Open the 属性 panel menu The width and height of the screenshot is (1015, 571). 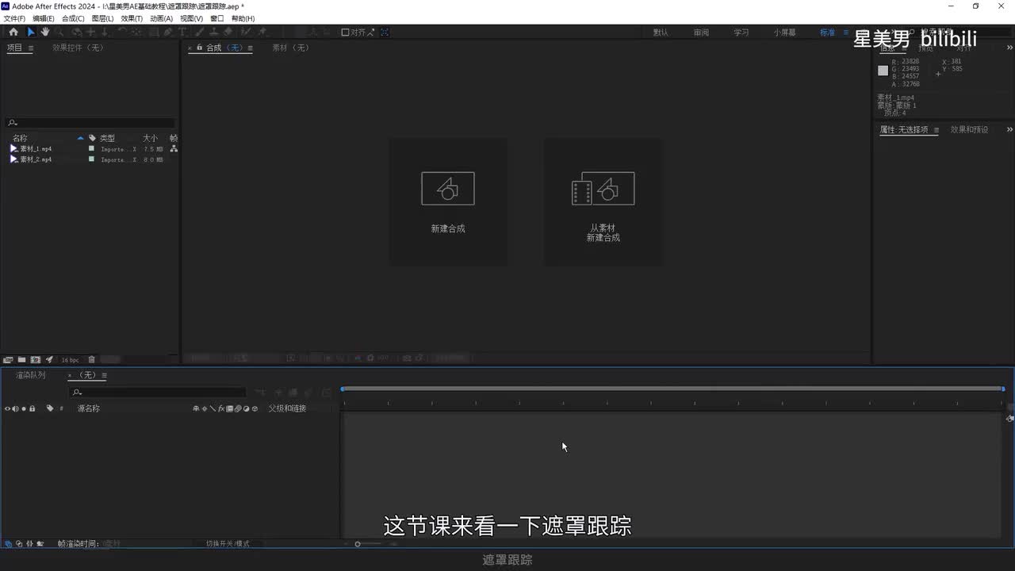click(x=936, y=129)
